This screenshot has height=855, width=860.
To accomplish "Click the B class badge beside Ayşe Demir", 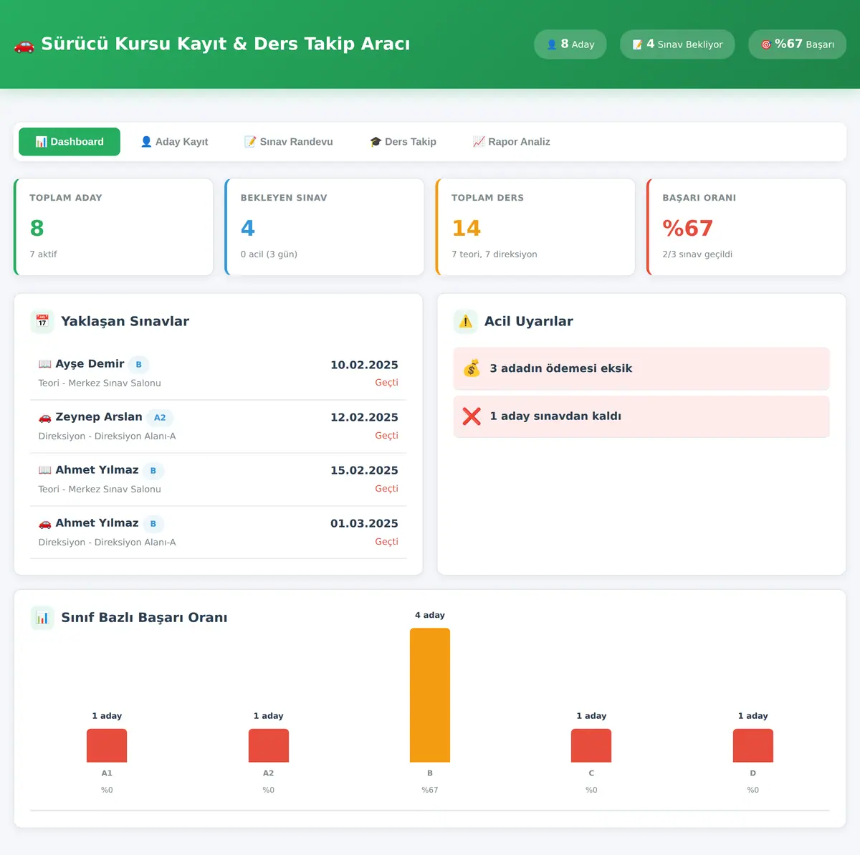I will point(139,365).
